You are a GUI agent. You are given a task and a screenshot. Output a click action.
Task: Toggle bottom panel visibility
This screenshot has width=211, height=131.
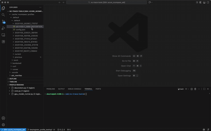[204, 2]
